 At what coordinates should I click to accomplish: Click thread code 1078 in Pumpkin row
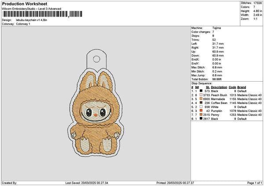point(233,111)
